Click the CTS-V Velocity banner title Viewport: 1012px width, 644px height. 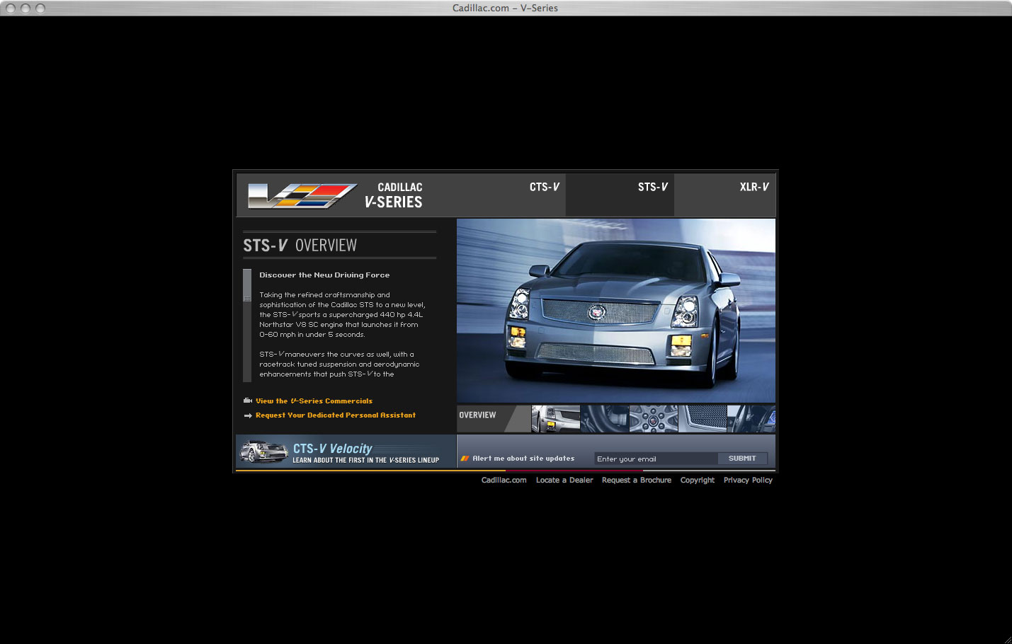pyautogui.click(x=332, y=449)
